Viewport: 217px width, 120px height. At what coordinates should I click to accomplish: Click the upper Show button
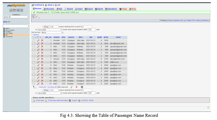(46, 27)
